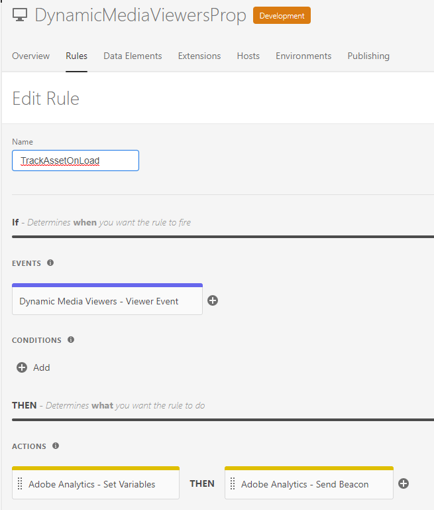Switch to the Rules tab
The height and width of the screenshot is (510, 434).
click(x=76, y=56)
